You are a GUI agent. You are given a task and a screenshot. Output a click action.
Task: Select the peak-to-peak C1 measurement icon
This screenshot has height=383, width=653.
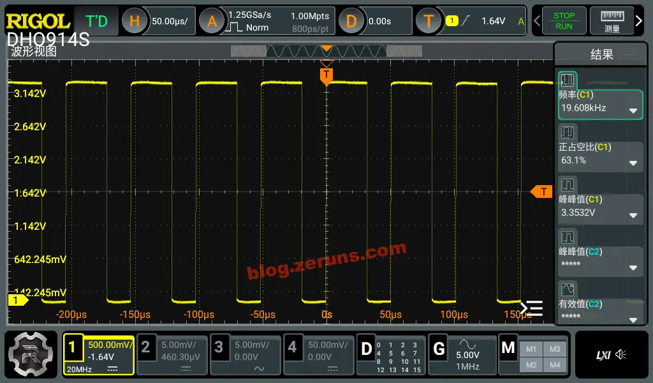click(567, 184)
